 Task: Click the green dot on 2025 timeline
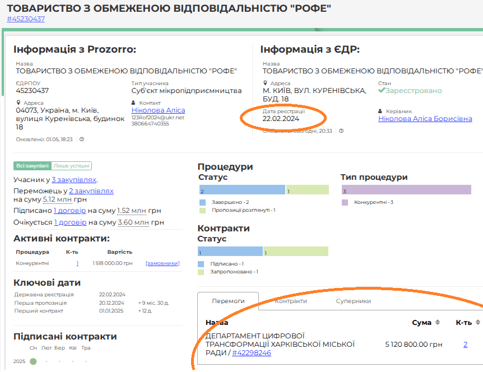[33, 361]
